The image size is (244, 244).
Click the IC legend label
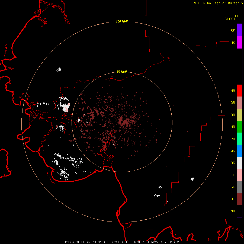(x=233, y=175)
